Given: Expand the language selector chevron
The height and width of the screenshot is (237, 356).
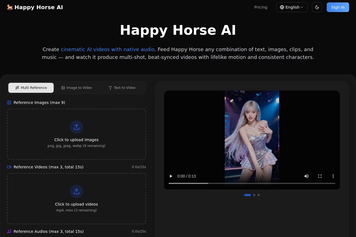Looking at the screenshot, I should [302, 7].
